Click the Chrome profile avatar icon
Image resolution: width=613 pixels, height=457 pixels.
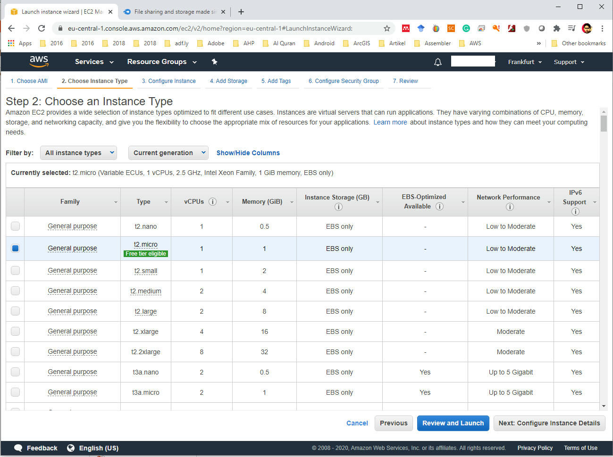587,28
